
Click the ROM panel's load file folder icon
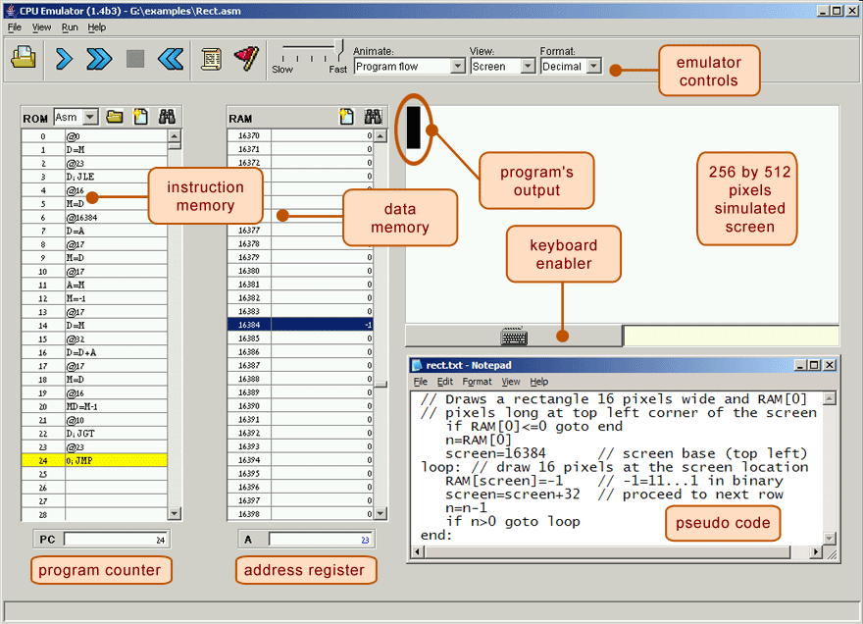tap(115, 118)
